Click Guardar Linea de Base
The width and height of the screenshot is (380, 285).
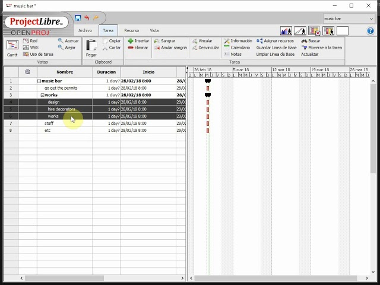click(x=276, y=47)
